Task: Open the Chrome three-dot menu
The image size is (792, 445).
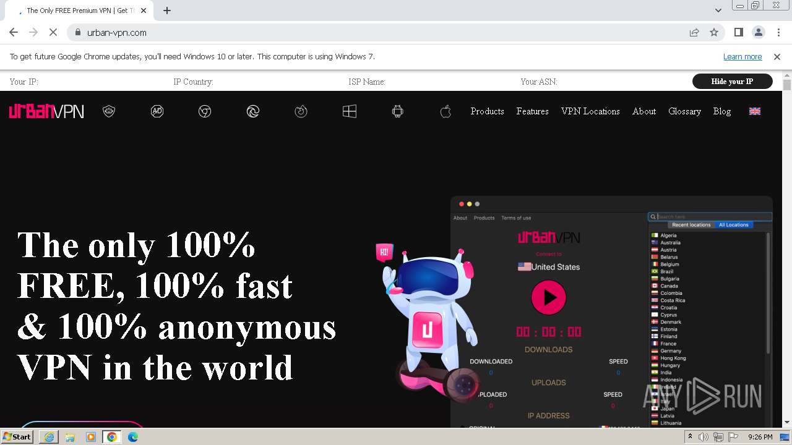Action: point(778,33)
